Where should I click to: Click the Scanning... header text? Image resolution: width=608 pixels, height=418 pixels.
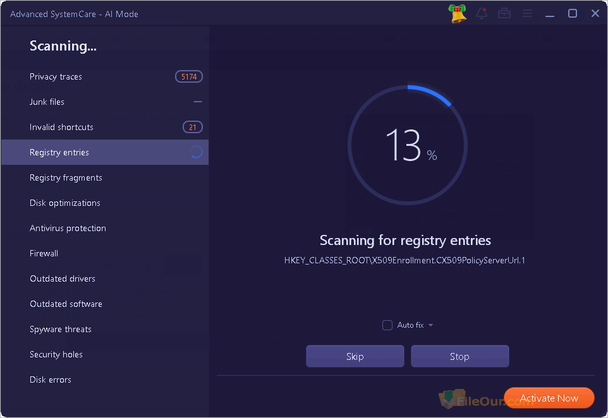pos(63,46)
